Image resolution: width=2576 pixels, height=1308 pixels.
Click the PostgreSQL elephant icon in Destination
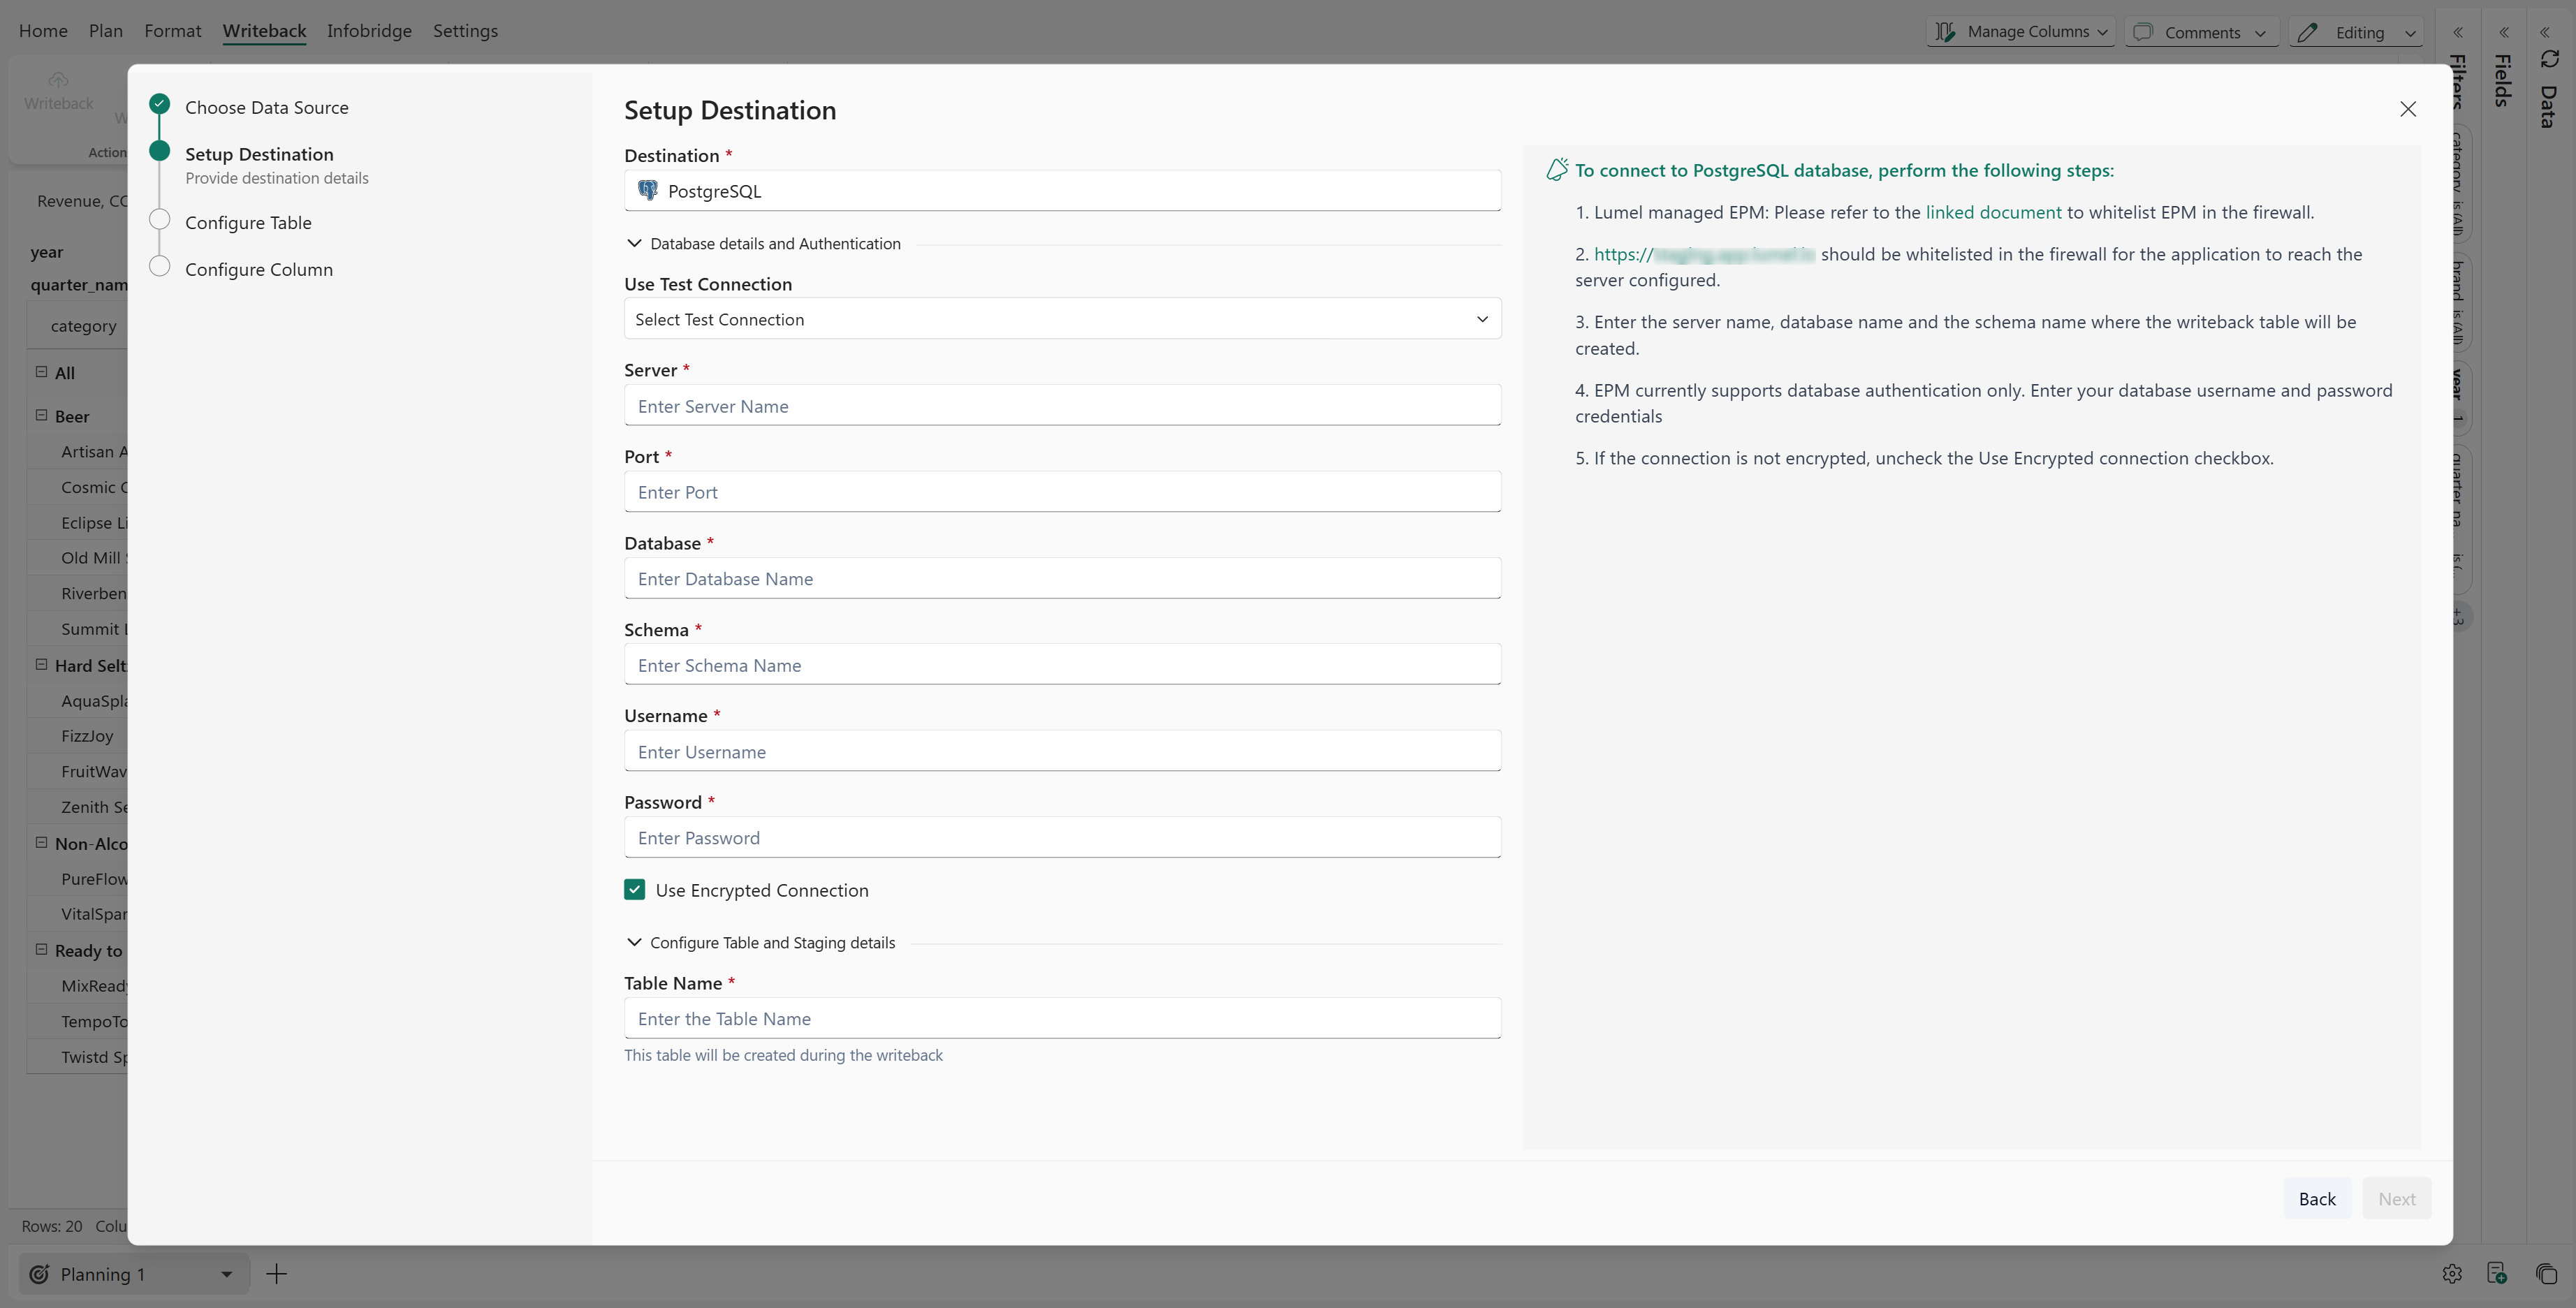(648, 190)
